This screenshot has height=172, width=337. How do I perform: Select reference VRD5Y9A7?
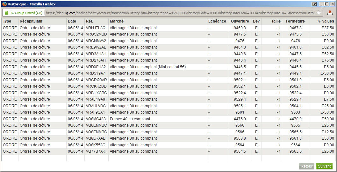coord(96,73)
